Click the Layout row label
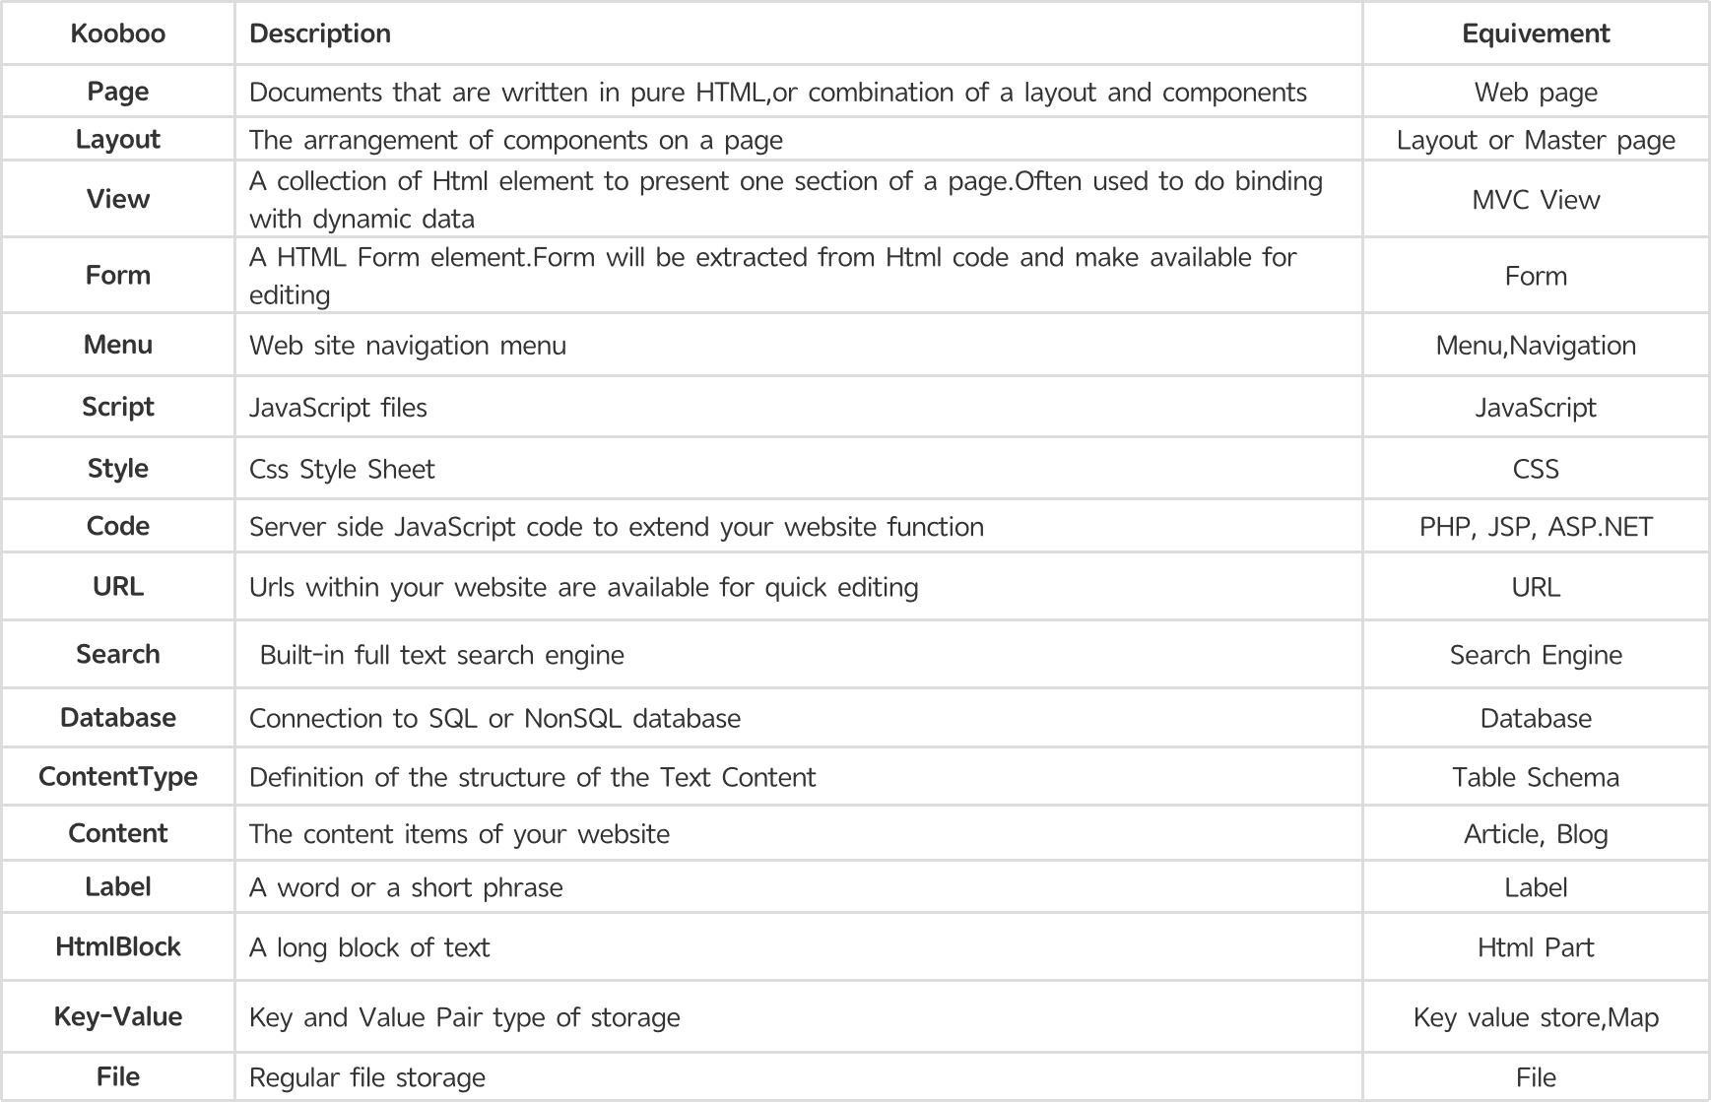This screenshot has height=1102, width=1711. coord(118,140)
